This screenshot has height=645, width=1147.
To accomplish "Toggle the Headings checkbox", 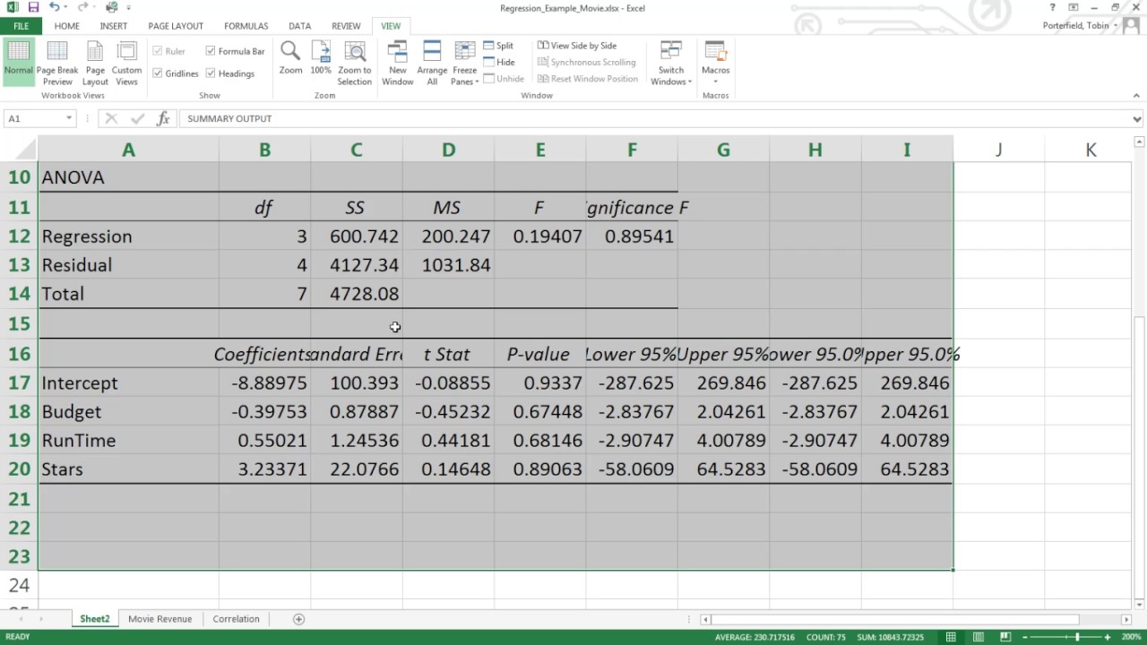I will (211, 73).
